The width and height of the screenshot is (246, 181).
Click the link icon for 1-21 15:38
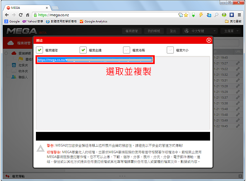click(x=238, y=103)
